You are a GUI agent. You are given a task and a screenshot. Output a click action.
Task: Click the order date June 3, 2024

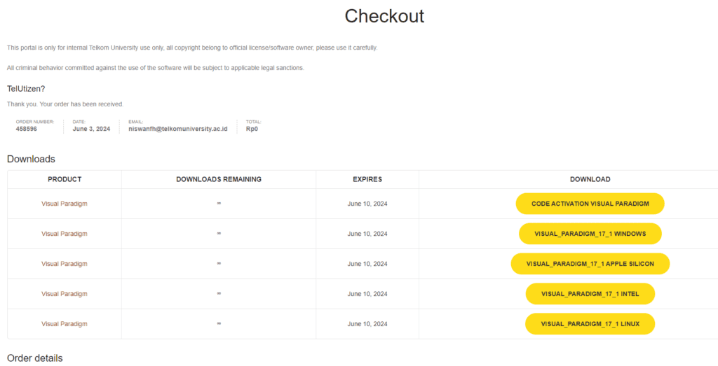pos(91,129)
